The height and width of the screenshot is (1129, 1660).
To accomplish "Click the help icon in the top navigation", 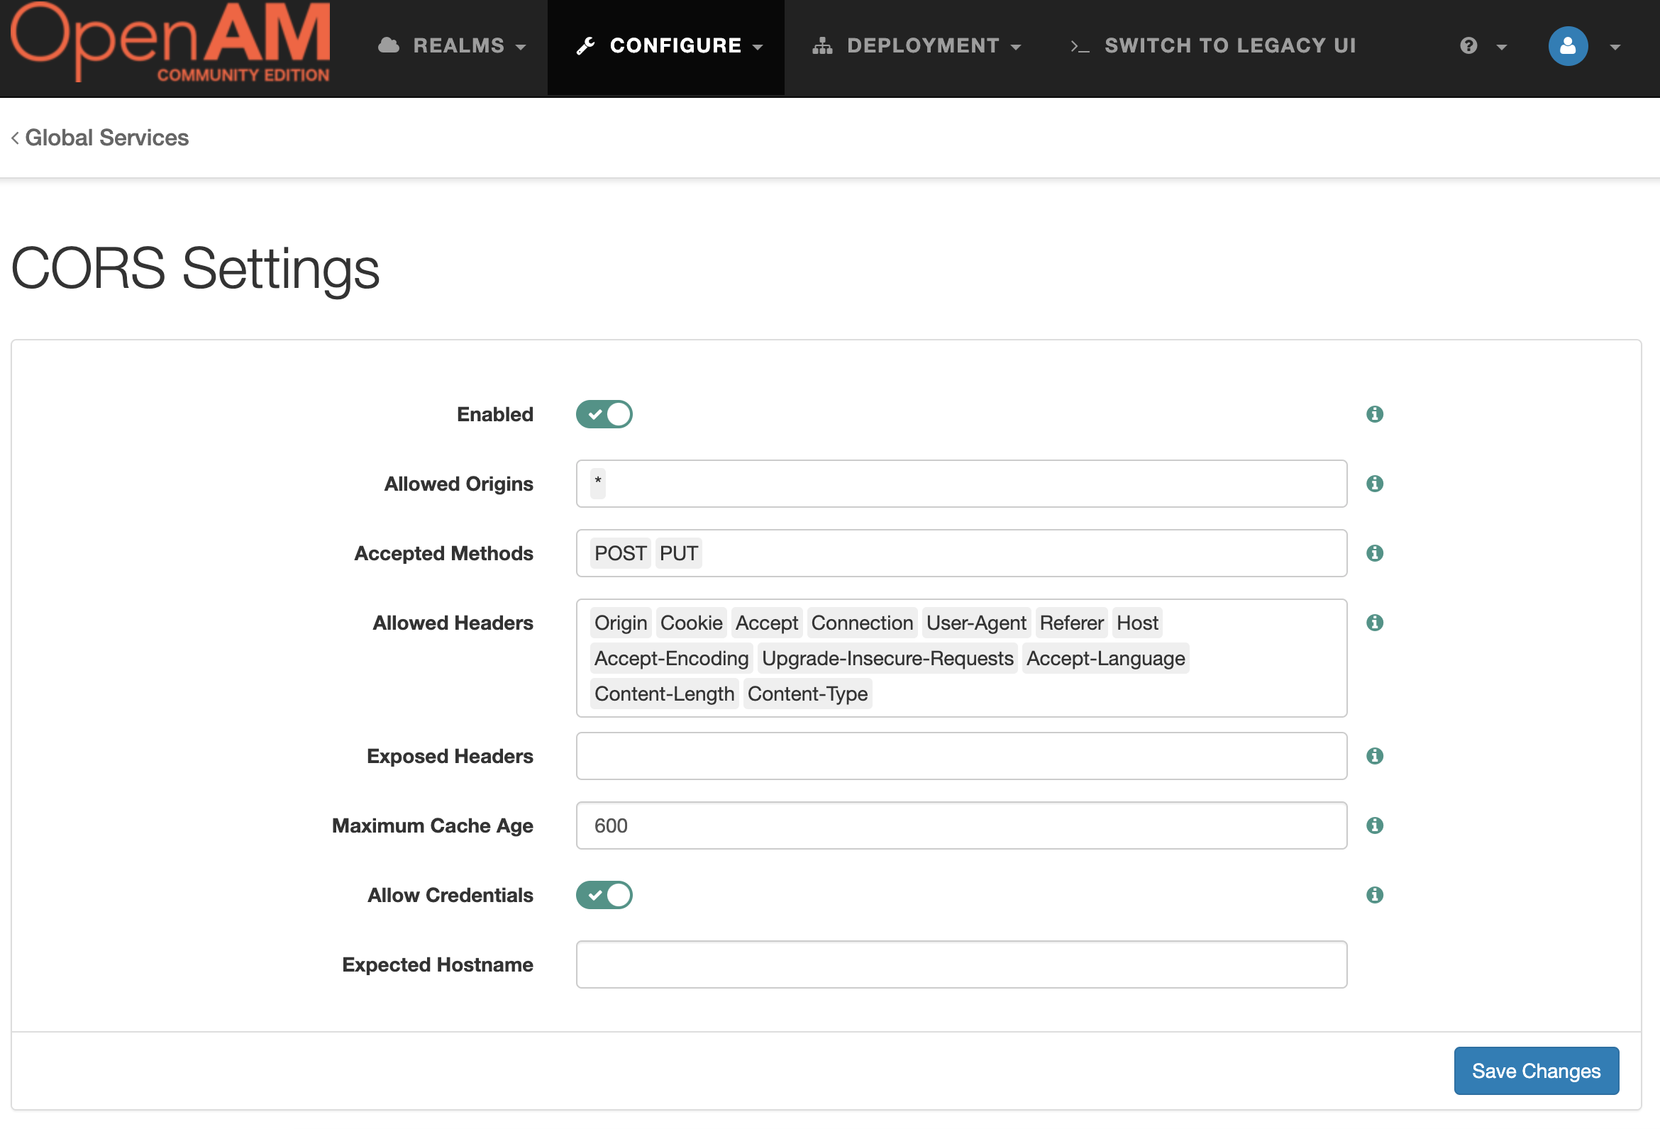I will 1467,45.
